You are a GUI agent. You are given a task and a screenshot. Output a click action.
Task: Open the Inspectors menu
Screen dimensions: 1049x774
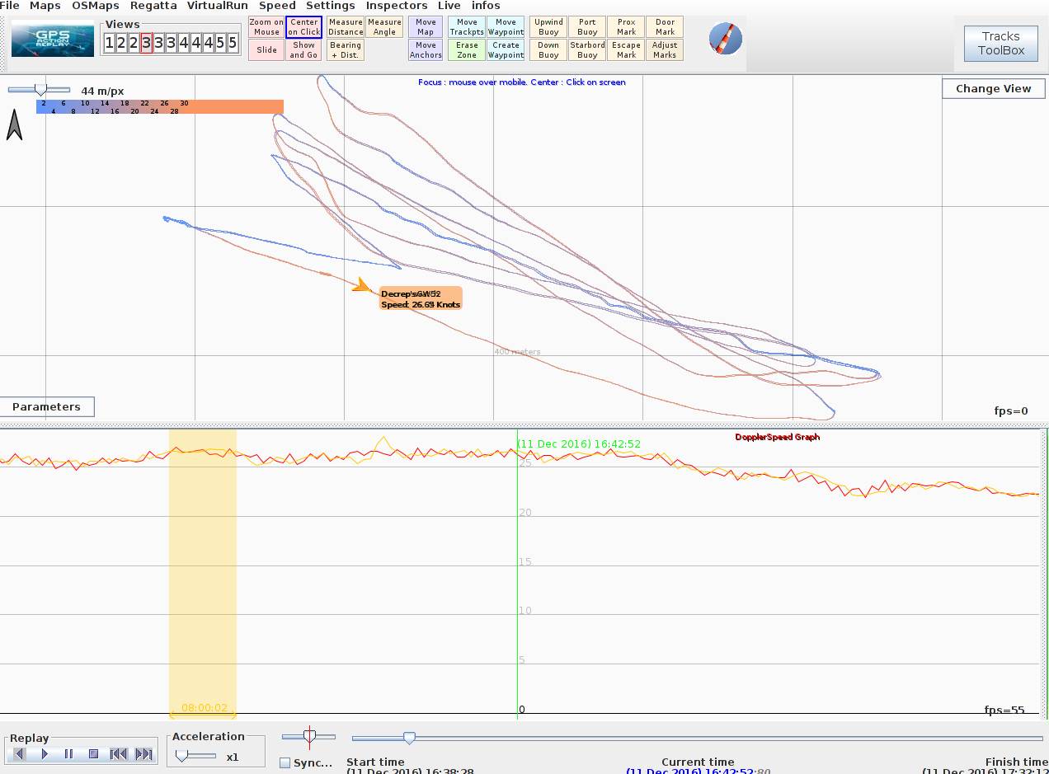(397, 6)
